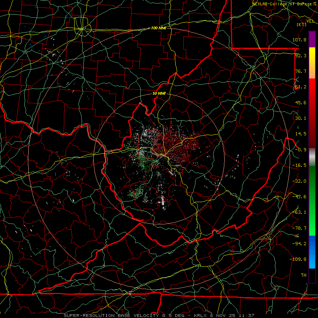Select the -0.9 scale value
The width and height of the screenshot is (318, 318).
point(301,150)
